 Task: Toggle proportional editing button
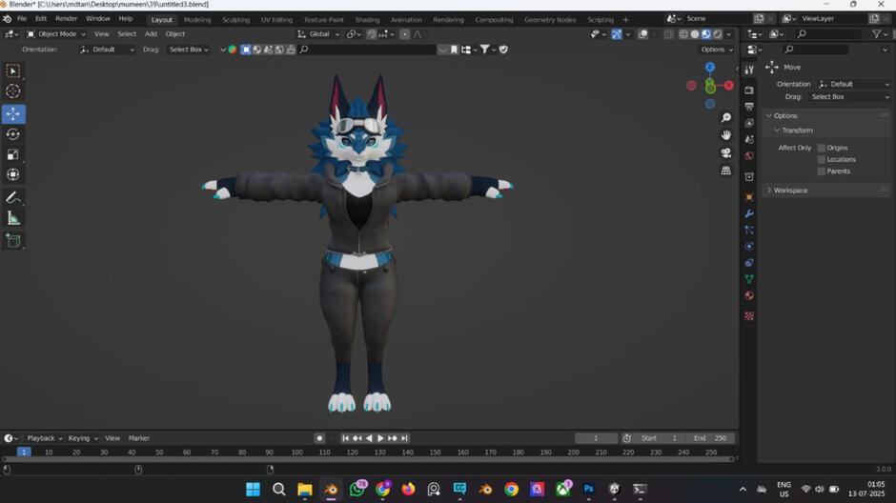tap(404, 34)
